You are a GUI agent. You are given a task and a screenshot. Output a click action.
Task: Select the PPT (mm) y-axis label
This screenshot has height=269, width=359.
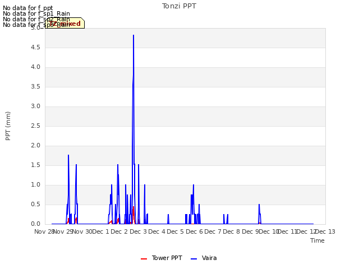coord(8,126)
